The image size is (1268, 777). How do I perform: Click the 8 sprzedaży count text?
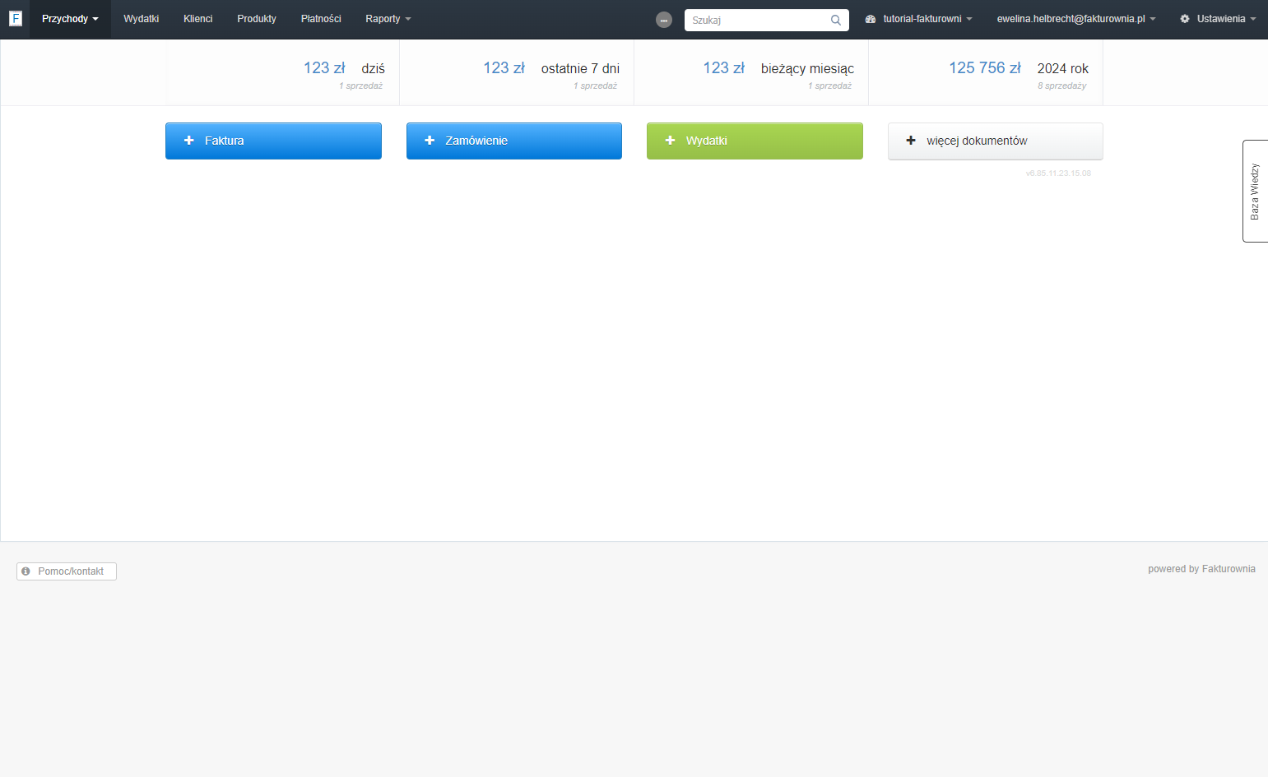coord(1061,86)
